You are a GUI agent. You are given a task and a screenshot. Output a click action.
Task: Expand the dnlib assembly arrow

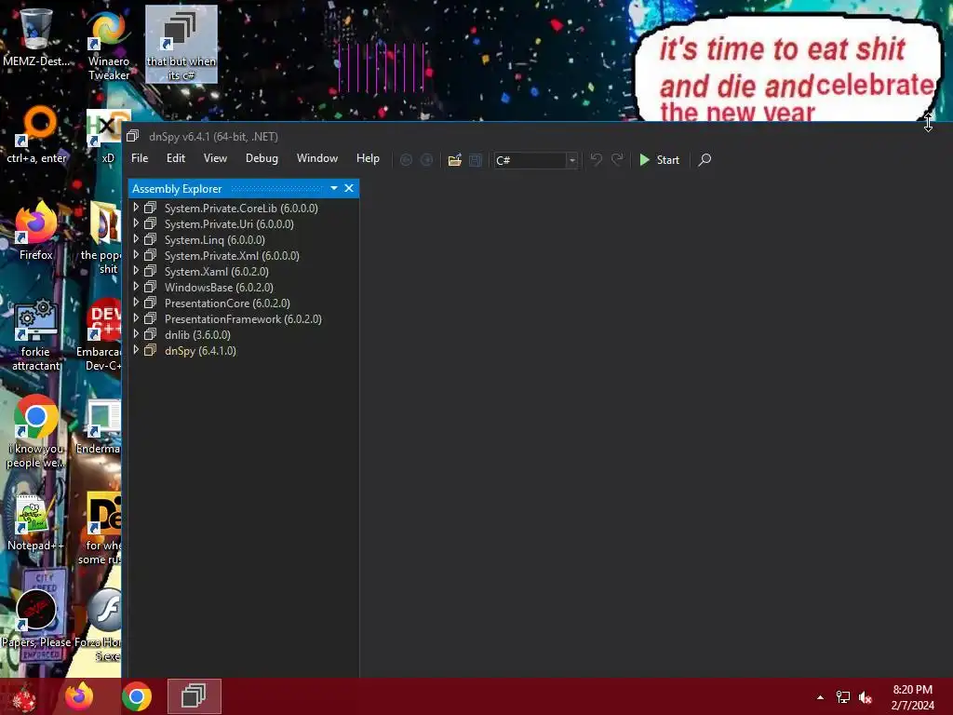pyautogui.click(x=136, y=334)
